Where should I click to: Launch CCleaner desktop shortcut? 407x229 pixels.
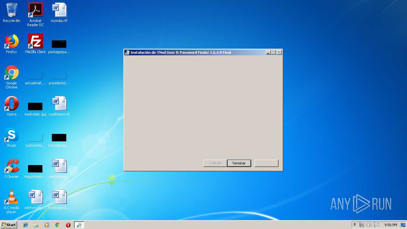click(x=11, y=169)
